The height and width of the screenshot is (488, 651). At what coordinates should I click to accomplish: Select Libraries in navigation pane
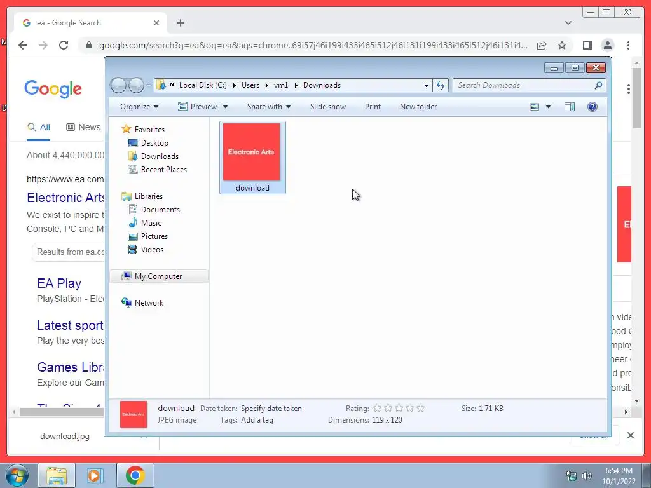tap(142, 196)
